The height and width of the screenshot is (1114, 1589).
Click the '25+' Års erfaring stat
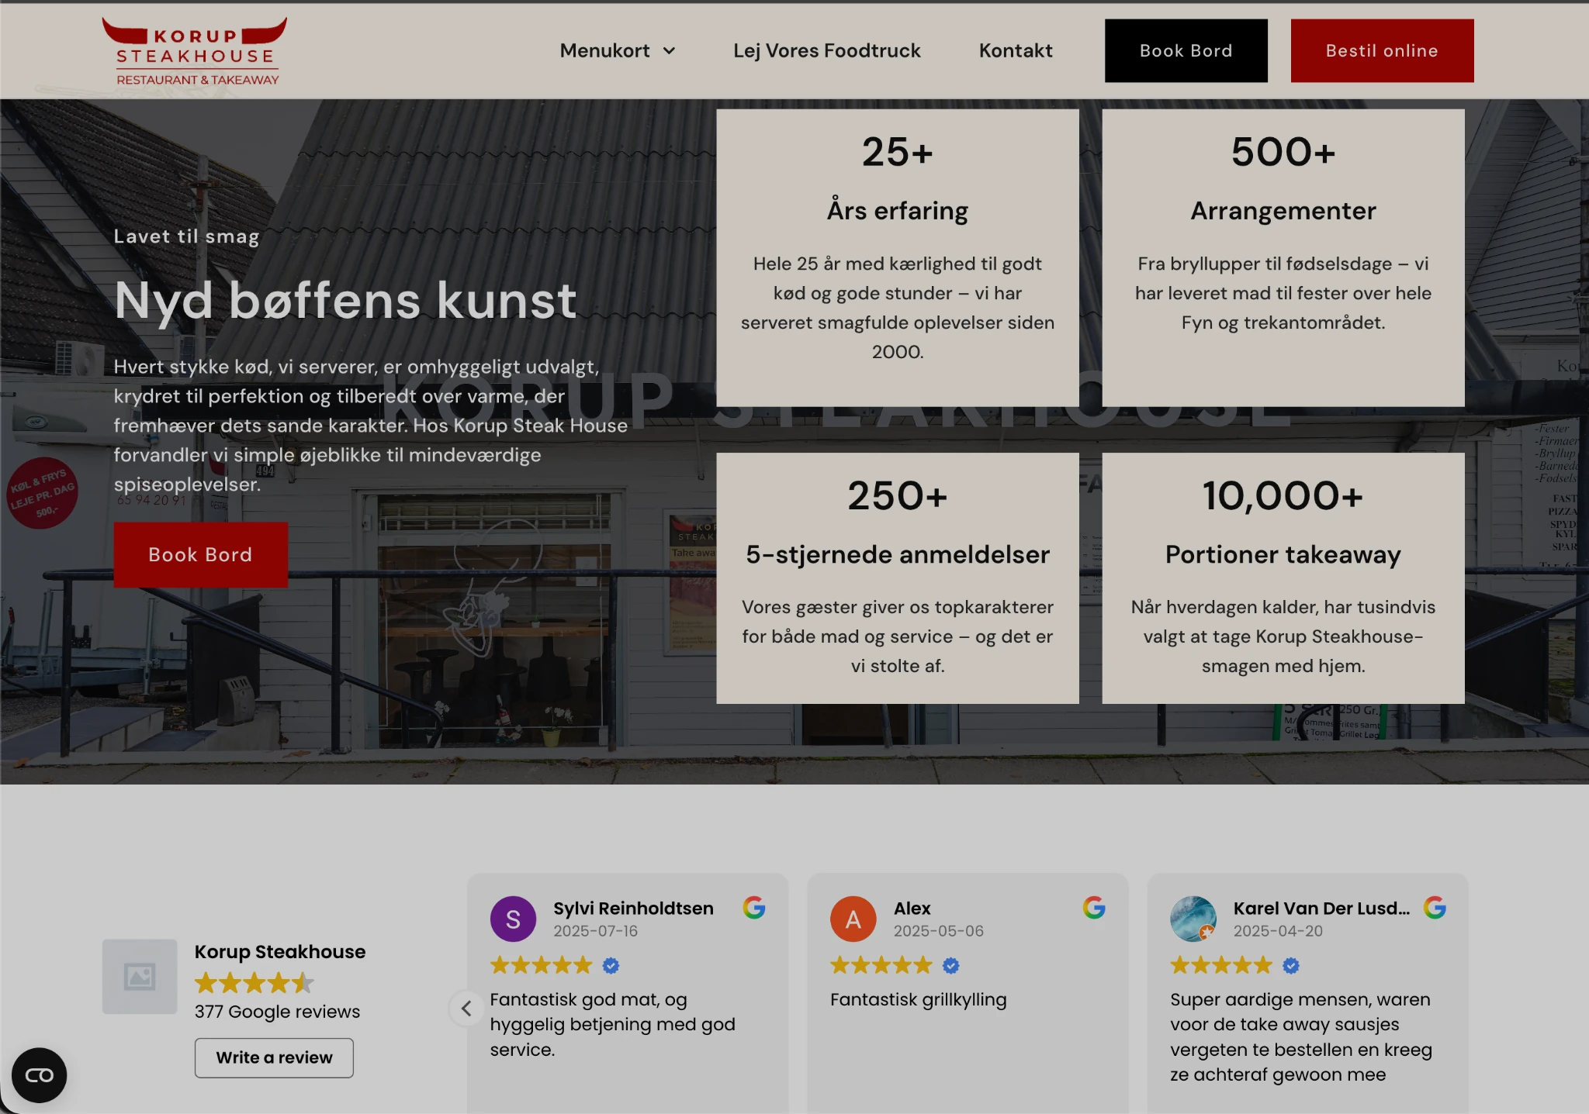898,152
